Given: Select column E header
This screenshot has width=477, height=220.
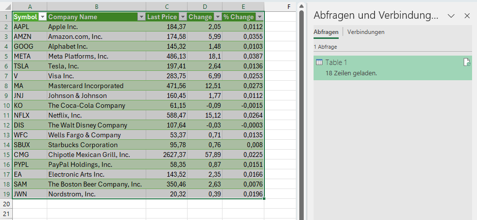Looking at the screenshot, I should click(243, 6).
